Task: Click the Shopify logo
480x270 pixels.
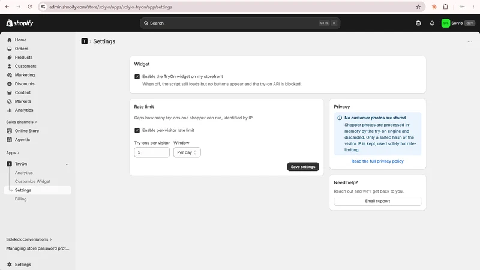Action: click(x=20, y=23)
